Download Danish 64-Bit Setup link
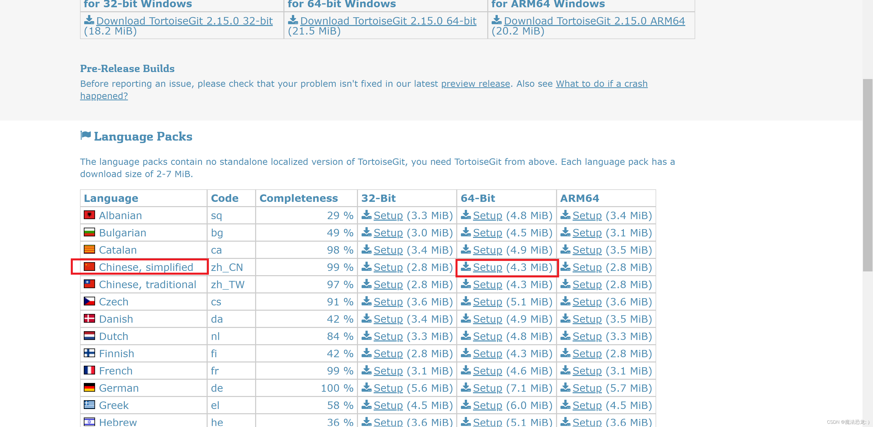Screen dimensions: 873x427 pyautogui.click(x=487, y=319)
